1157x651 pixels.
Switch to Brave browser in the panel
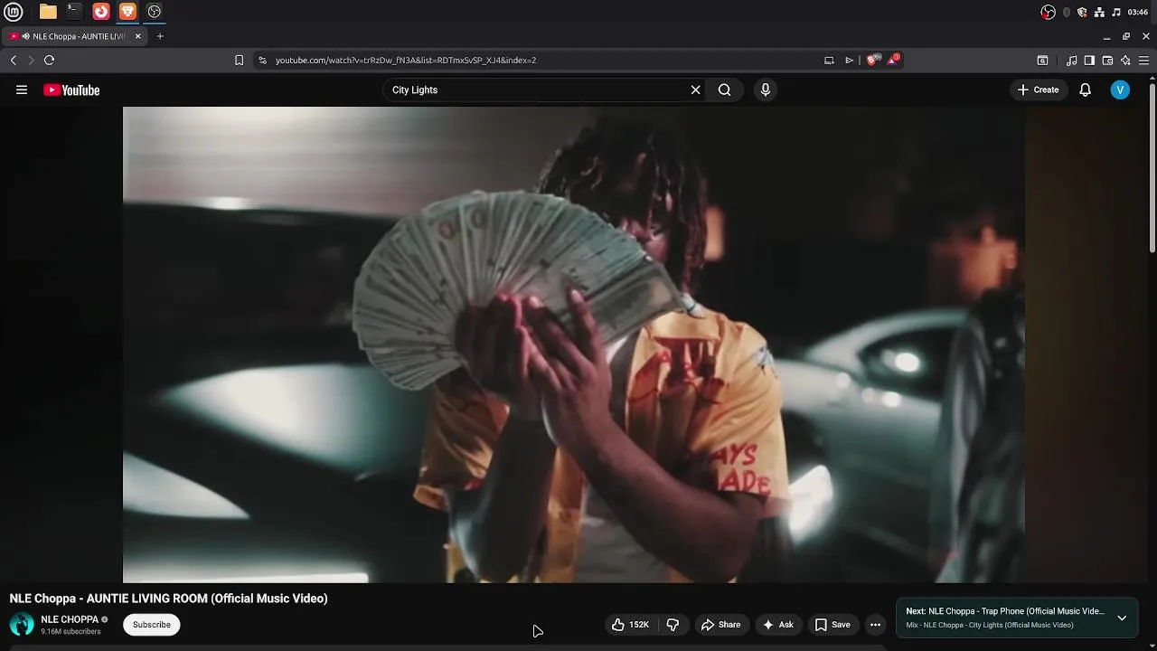coord(127,12)
